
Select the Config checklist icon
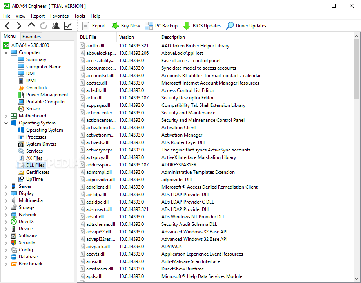(14, 250)
